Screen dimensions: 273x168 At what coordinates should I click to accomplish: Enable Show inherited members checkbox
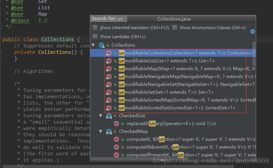coord(95,28)
